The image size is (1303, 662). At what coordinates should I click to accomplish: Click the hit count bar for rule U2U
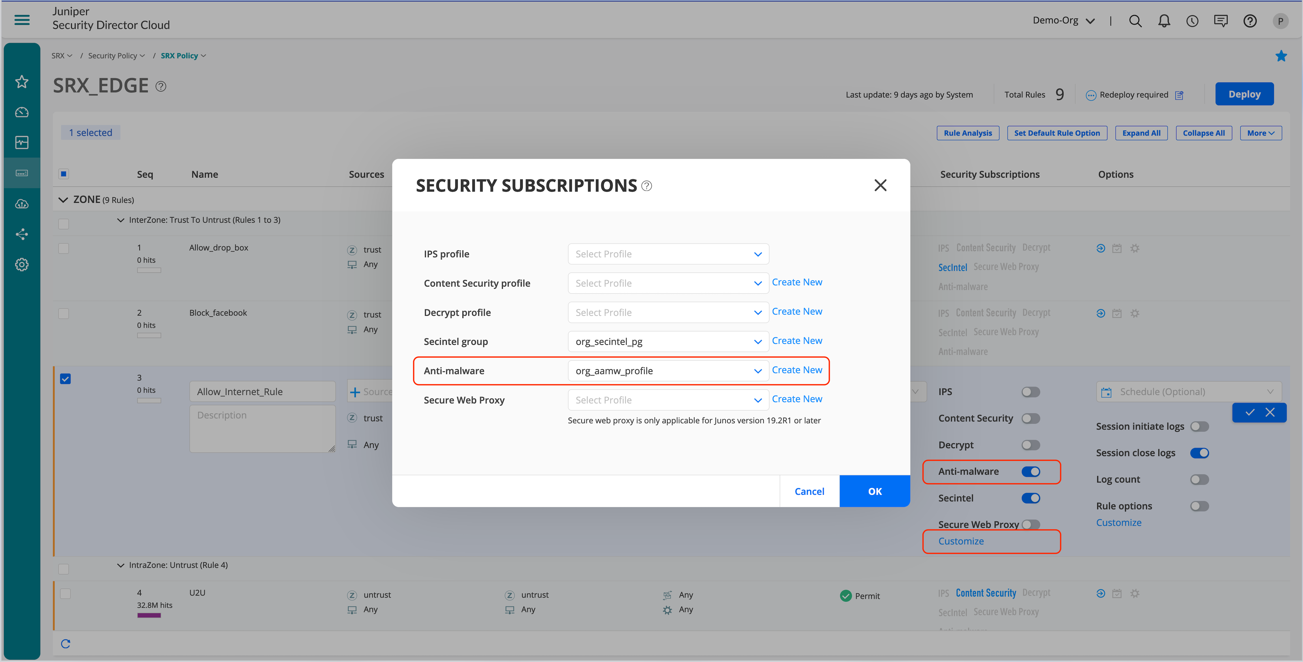(x=149, y=615)
